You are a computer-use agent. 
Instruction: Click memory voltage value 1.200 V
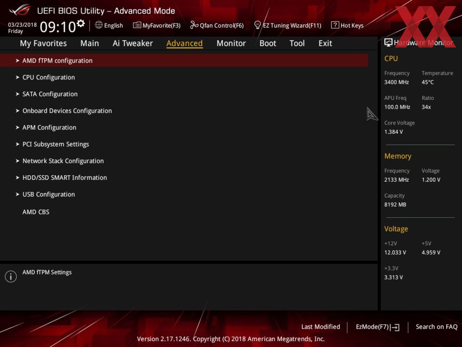pyautogui.click(x=431, y=180)
